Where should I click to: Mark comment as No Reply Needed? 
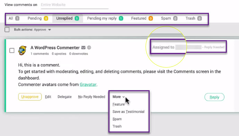91,97
